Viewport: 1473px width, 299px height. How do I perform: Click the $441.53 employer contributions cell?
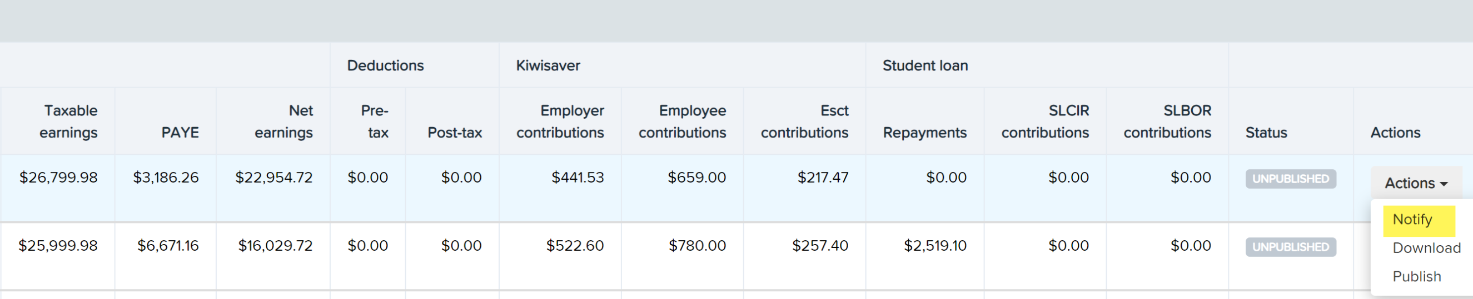[578, 178]
